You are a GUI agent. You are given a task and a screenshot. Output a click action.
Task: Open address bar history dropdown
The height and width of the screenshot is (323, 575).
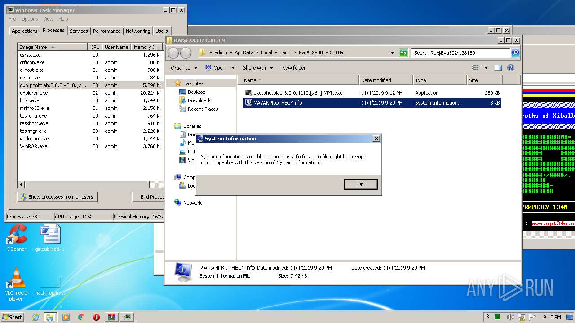[392, 53]
